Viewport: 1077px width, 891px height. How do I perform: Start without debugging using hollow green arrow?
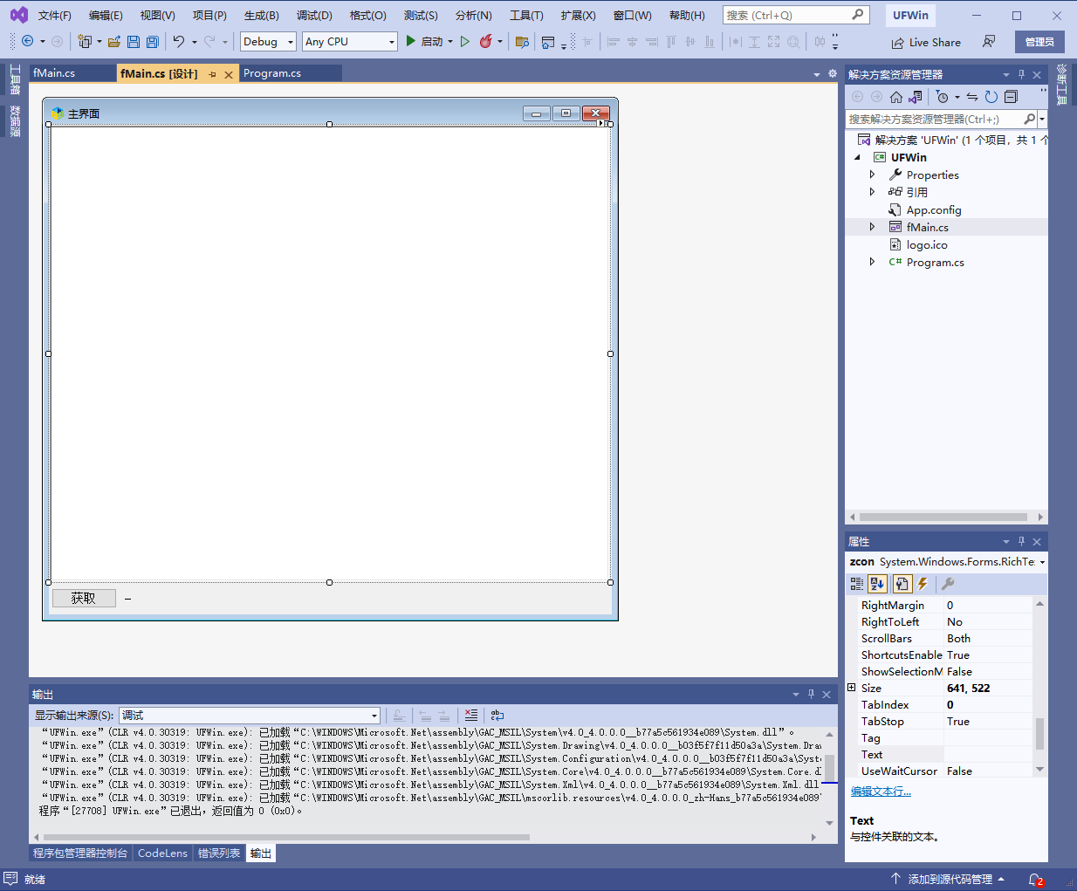pyautogui.click(x=465, y=41)
